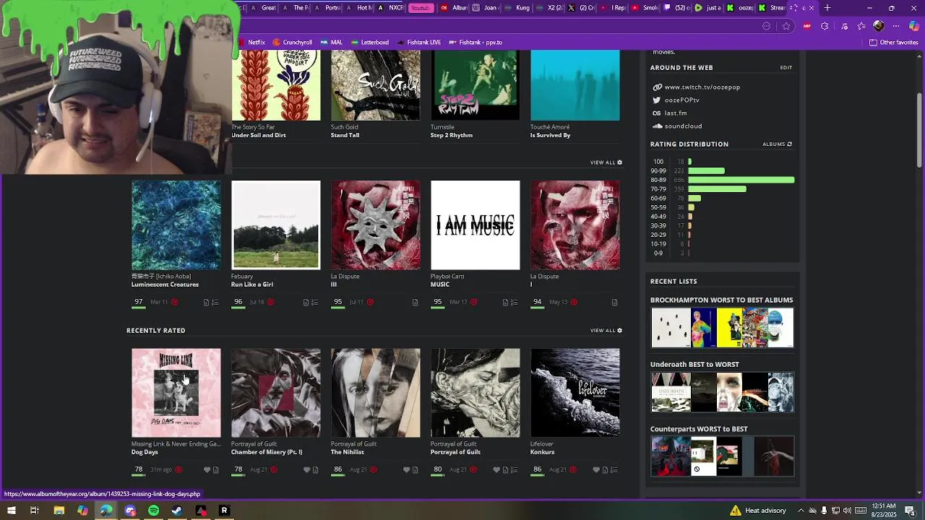This screenshot has width=925, height=520.
Task: Open the review page icon under The Nihilist
Action: click(x=415, y=470)
